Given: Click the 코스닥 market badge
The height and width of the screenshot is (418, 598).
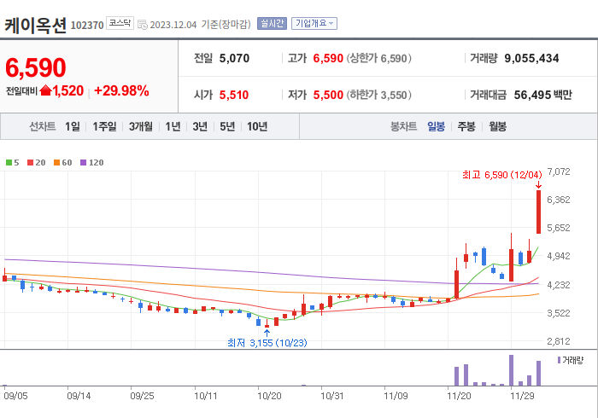Looking at the screenshot, I should tap(120, 23).
